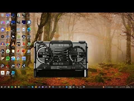Select the Microsoft Edge desktop icon
This screenshot has height=101, width=134.
pyautogui.click(x=29, y=29)
